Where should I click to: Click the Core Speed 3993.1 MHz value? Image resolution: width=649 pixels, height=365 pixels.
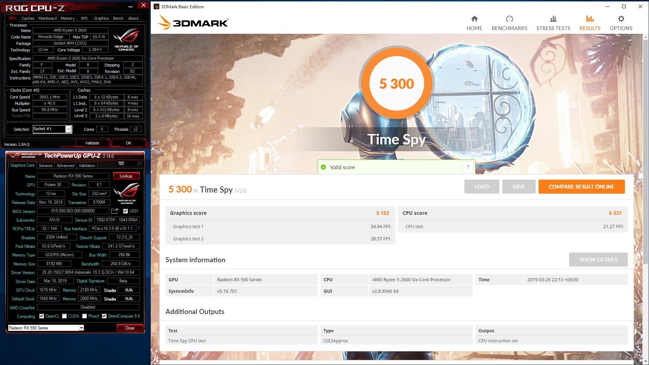[50, 97]
